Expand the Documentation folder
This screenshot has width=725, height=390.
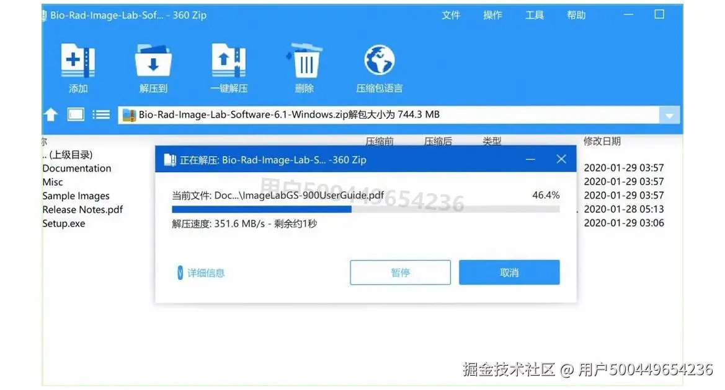pos(76,168)
